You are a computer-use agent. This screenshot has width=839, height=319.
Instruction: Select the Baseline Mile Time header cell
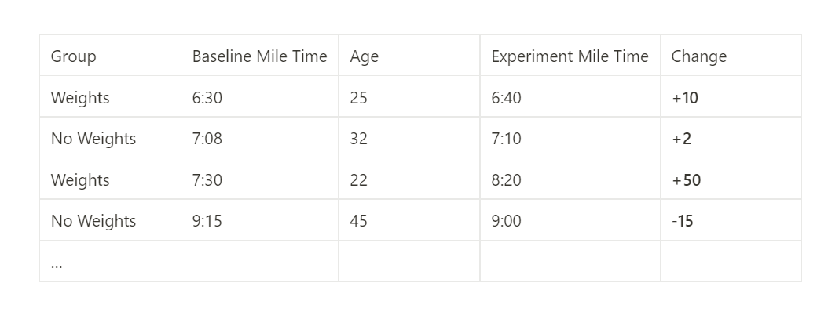click(x=259, y=56)
